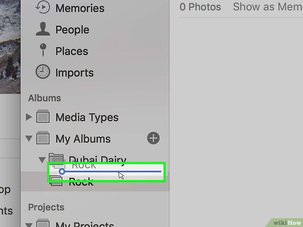This screenshot has width=303, height=227.
Task: Collapse the My Albums disclosure triangle
Action: 28,139
